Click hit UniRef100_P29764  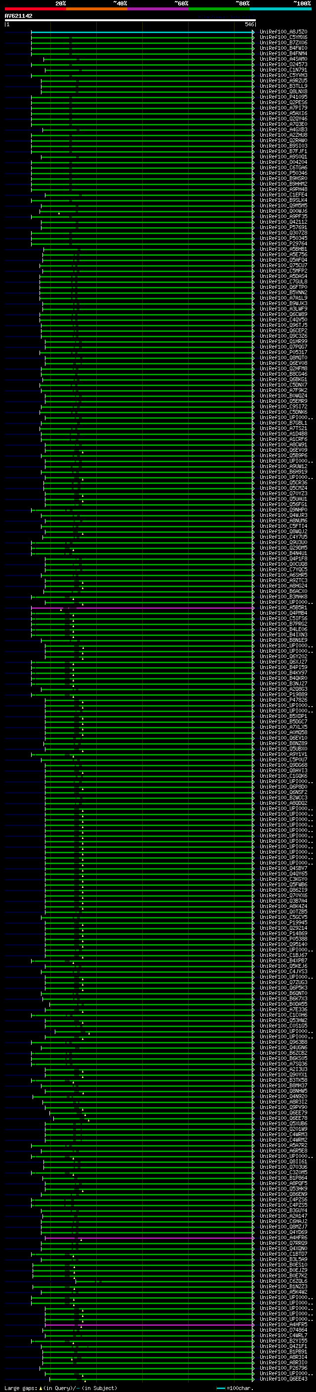283,244
